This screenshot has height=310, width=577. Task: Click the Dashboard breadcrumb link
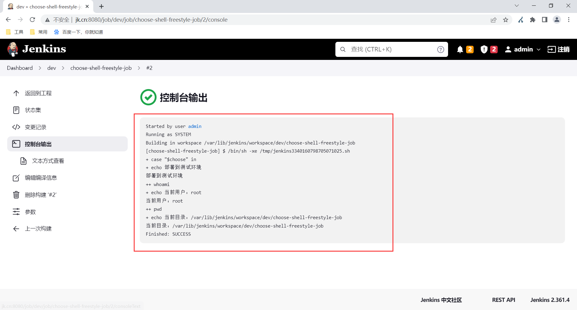20,68
